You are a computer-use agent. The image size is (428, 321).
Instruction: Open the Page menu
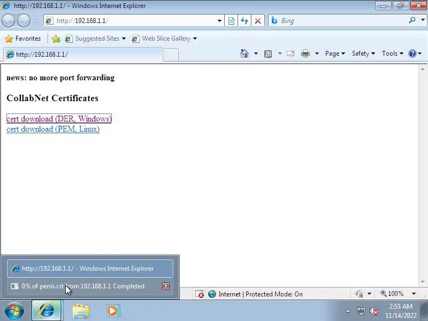click(335, 53)
